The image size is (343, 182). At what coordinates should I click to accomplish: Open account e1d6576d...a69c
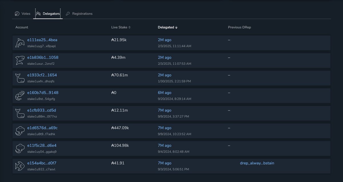point(43,128)
